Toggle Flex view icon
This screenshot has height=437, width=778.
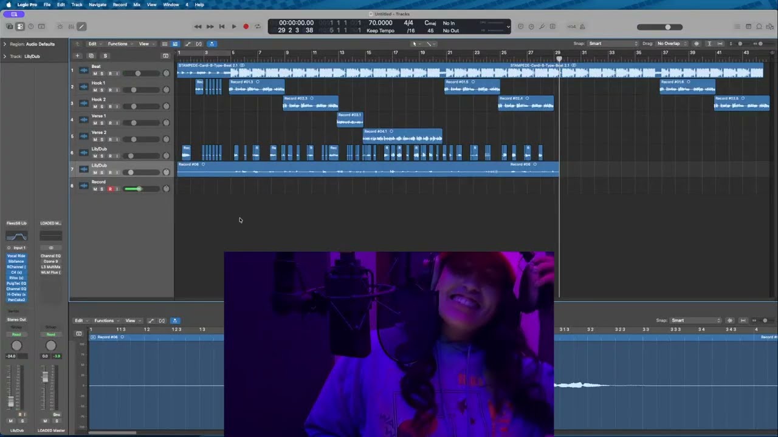tap(199, 44)
